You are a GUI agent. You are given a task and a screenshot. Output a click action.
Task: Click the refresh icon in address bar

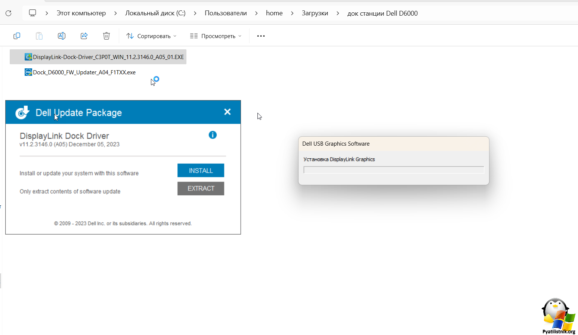tap(9, 13)
